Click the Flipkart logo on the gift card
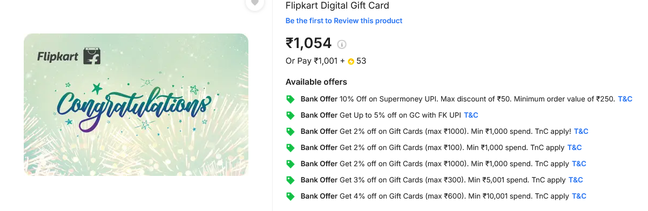The width and height of the screenshot is (648, 211). [69, 57]
